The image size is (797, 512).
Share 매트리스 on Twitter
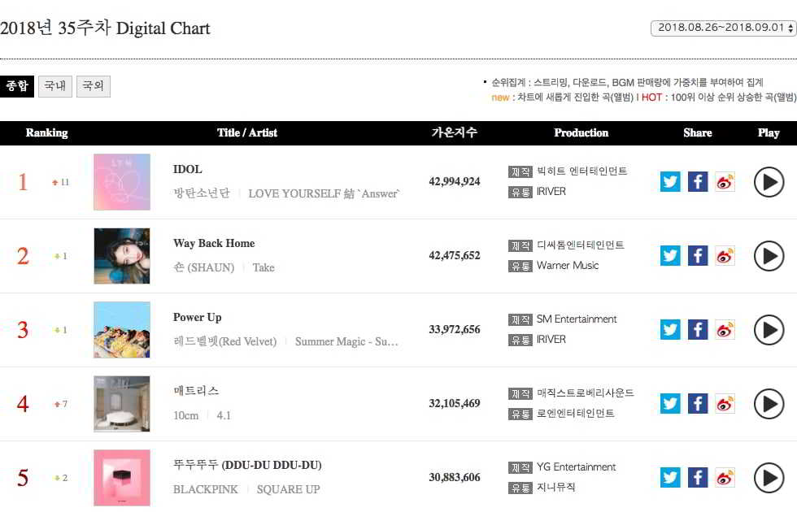[670, 403]
